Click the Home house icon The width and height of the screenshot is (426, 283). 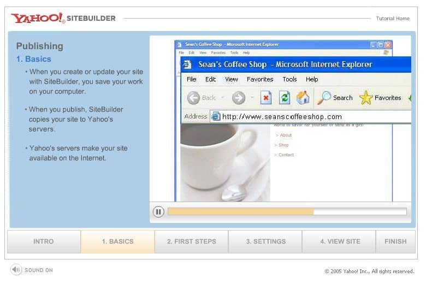pyautogui.click(x=303, y=97)
